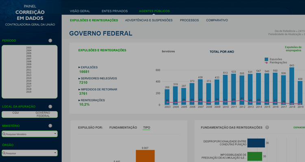Open the Ministério dropdown arrow
This screenshot has width=305, height=162.
(55, 134)
